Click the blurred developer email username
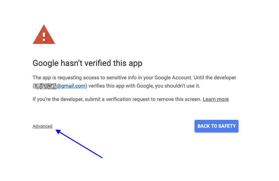Viewport: 279px width, 181px height. (45, 86)
